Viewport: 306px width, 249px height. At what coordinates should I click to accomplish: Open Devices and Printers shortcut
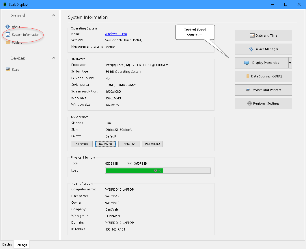(x=263, y=90)
